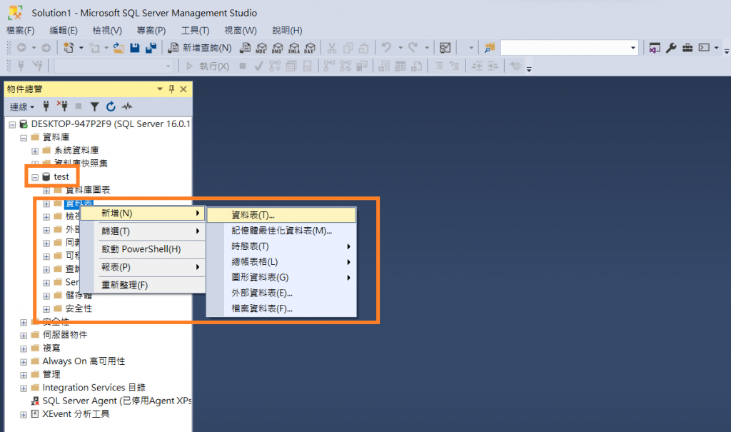Click the New Project icon in toolbar
The height and width of the screenshot is (432, 731).
click(69, 48)
